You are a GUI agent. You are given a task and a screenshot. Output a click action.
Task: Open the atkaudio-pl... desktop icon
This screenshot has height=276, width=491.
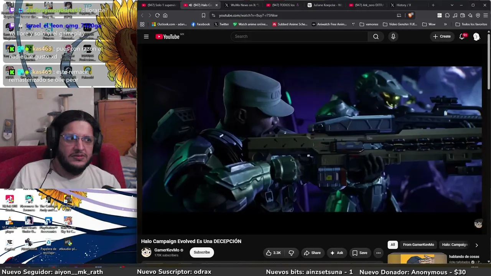tap(68, 245)
